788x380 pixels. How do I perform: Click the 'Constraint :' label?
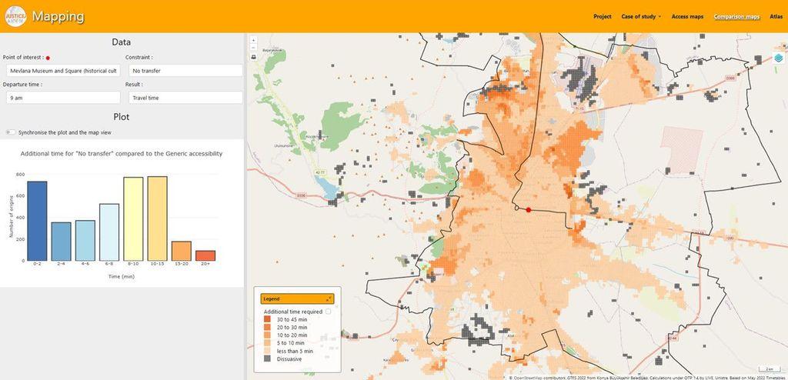[x=139, y=57]
